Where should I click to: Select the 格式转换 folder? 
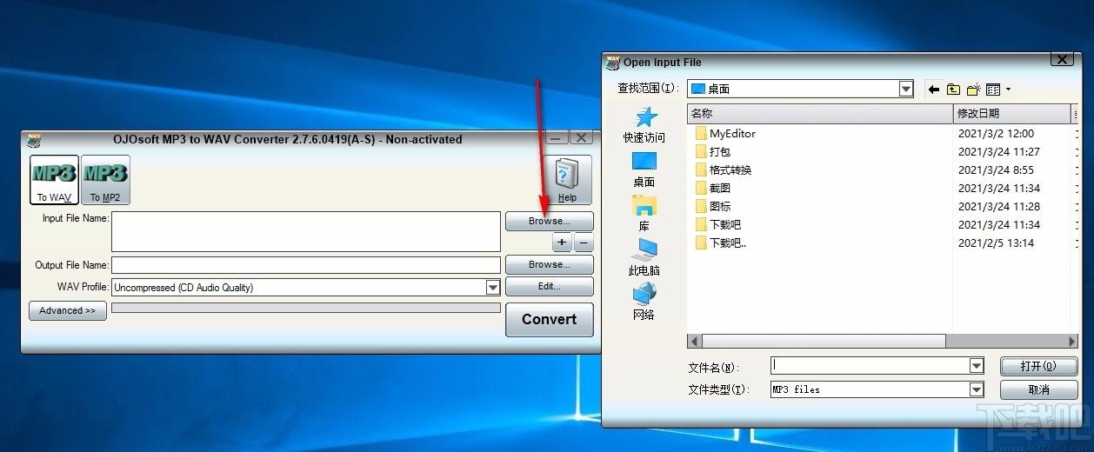723,169
